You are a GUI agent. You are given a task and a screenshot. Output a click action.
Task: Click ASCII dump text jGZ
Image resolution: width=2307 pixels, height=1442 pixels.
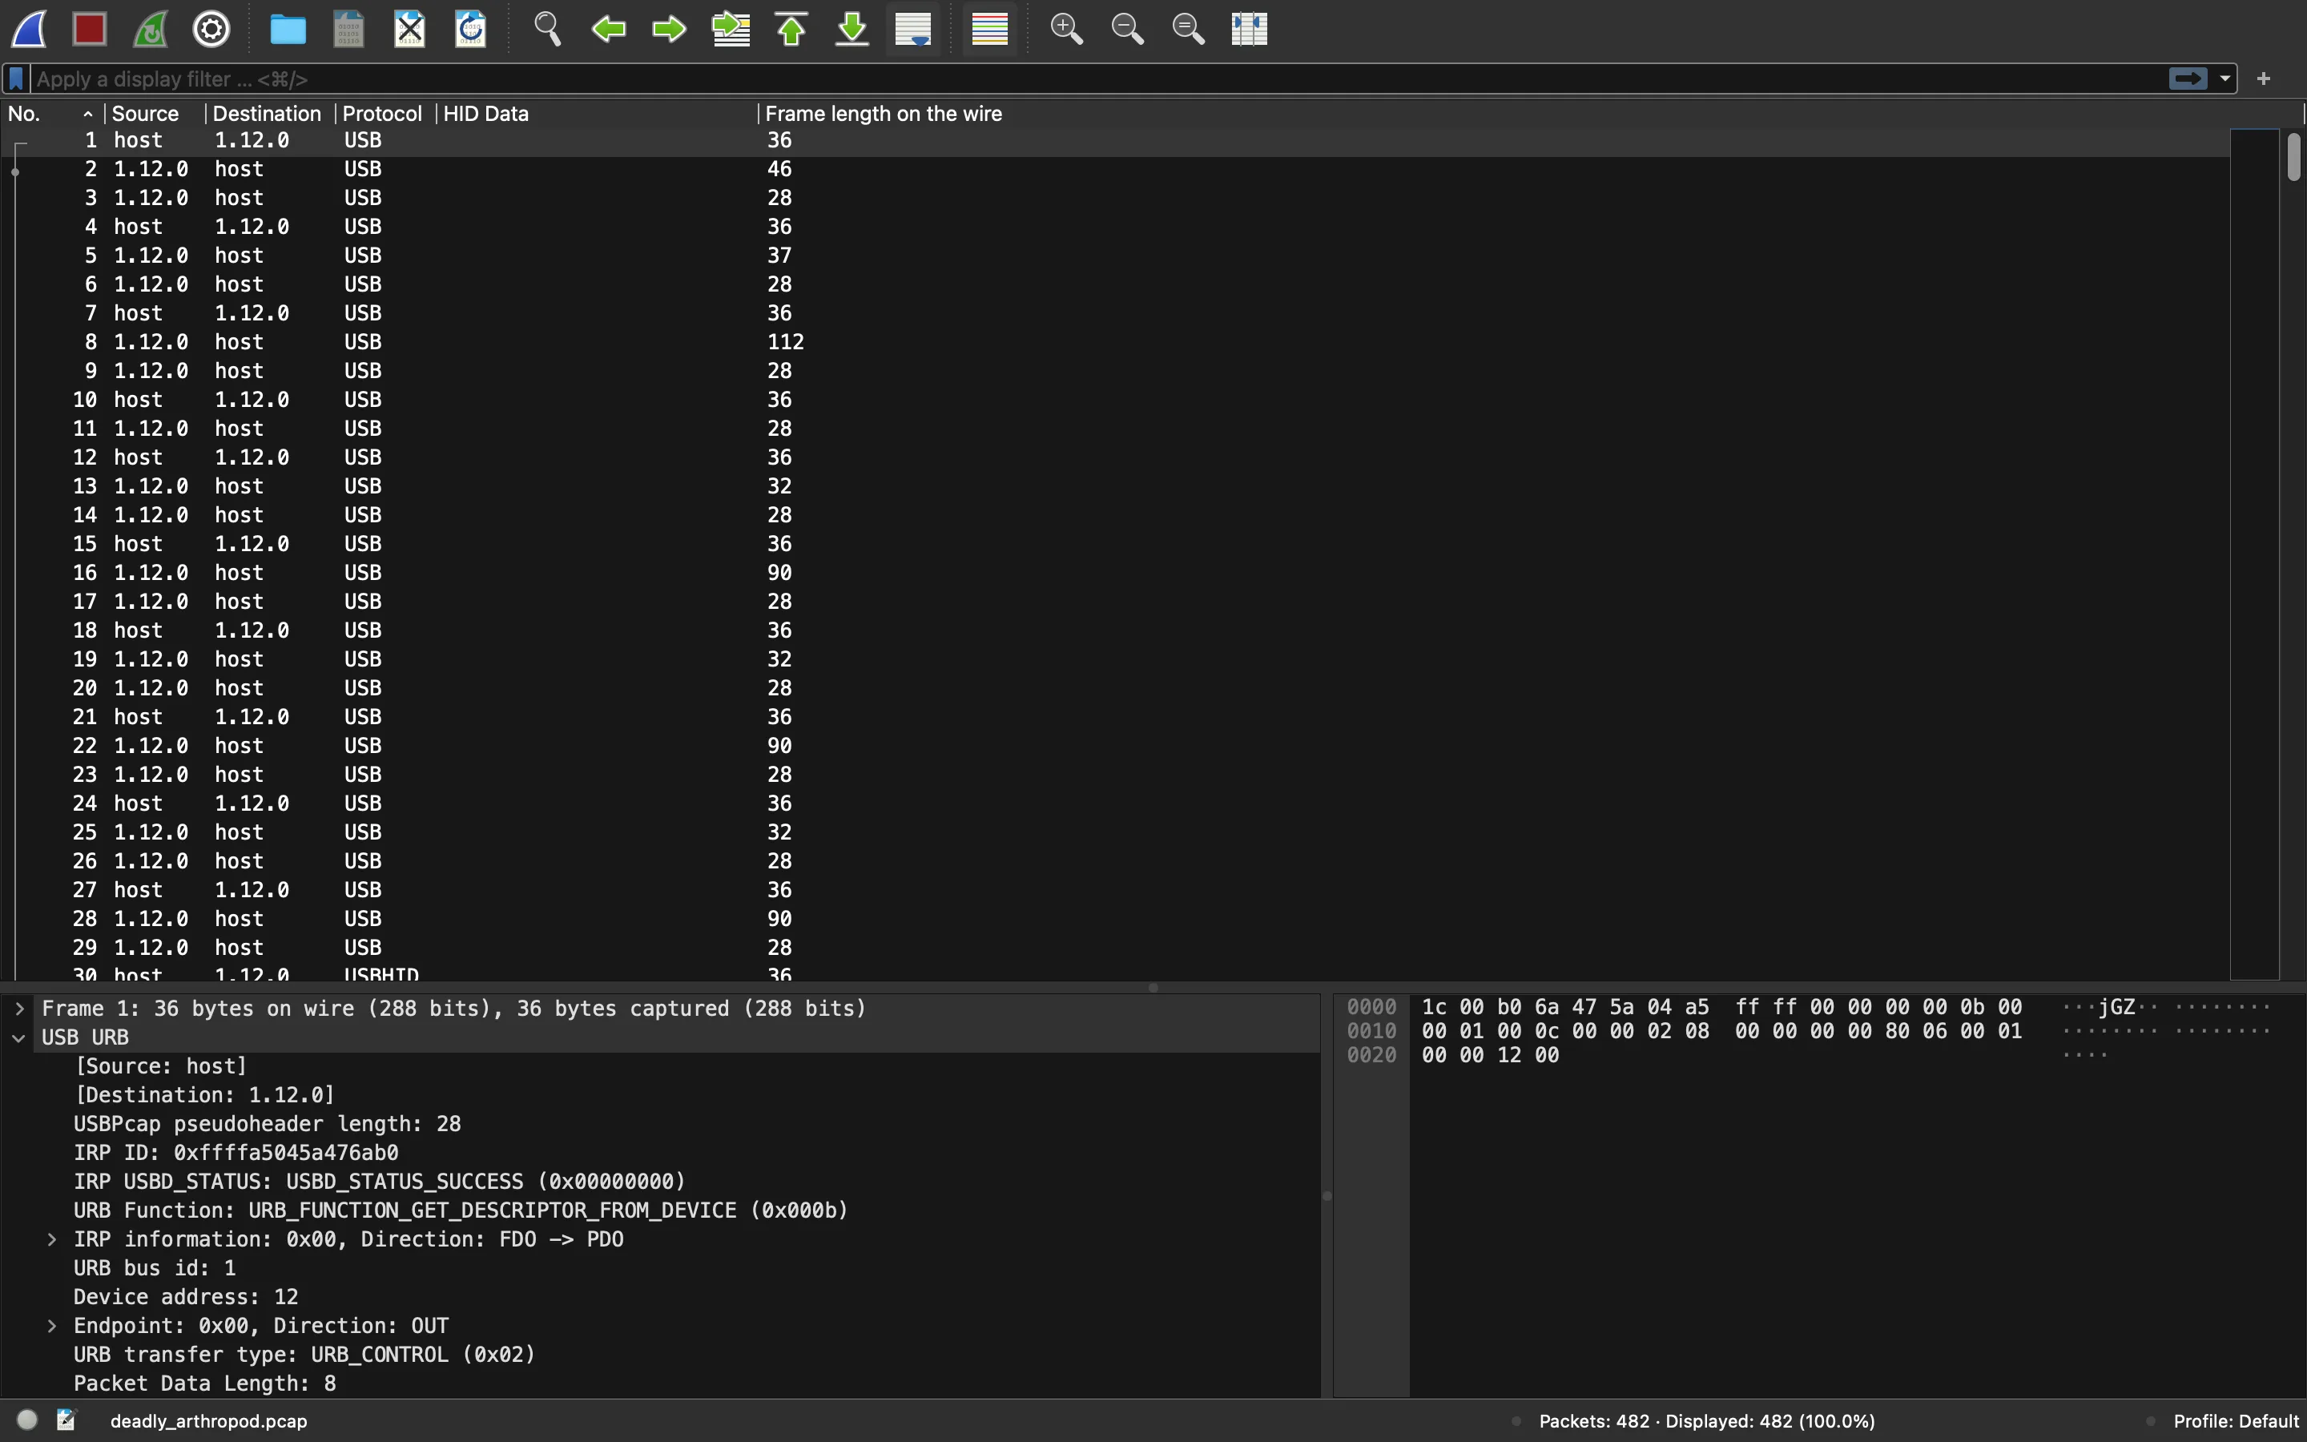pos(2116,1007)
